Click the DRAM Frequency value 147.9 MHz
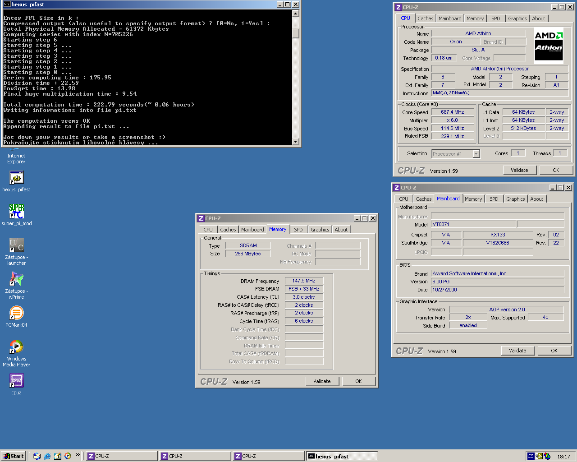This screenshot has height=462, width=577. point(304,281)
